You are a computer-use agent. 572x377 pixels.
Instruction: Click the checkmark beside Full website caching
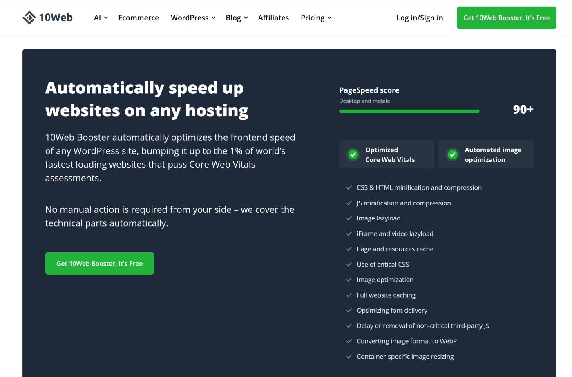coord(349,295)
